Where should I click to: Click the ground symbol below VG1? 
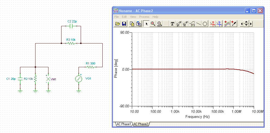(79, 91)
